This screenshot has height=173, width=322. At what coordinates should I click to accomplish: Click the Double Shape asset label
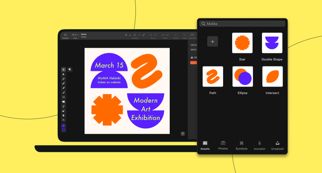click(x=272, y=59)
